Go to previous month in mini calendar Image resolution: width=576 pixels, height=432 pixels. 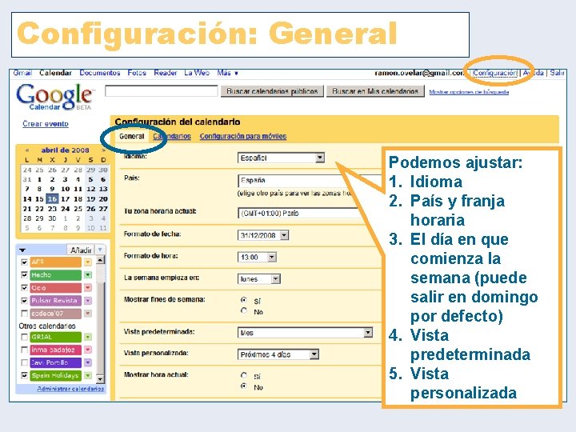[27, 150]
